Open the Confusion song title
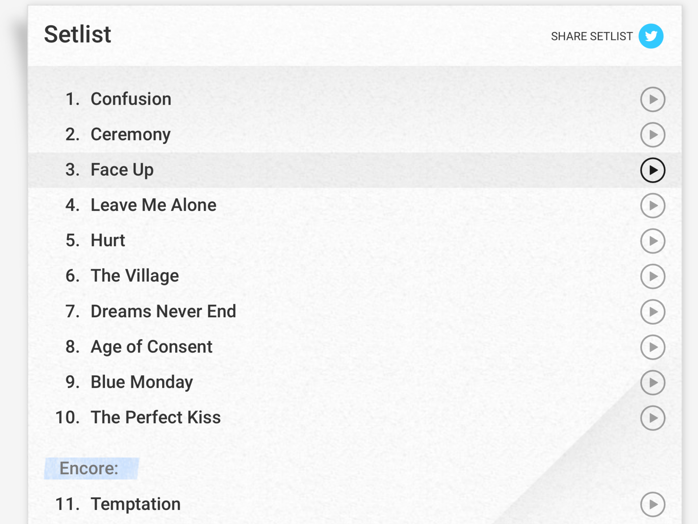698x524 pixels. pos(131,99)
